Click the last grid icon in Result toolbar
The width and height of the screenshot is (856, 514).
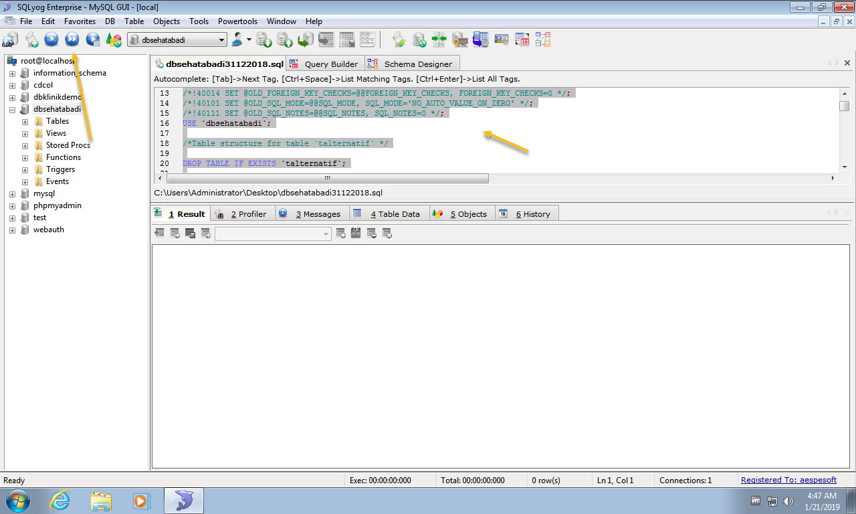(387, 233)
